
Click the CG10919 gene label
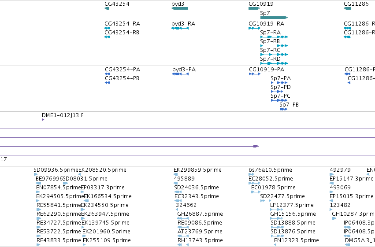(x=261, y=4)
